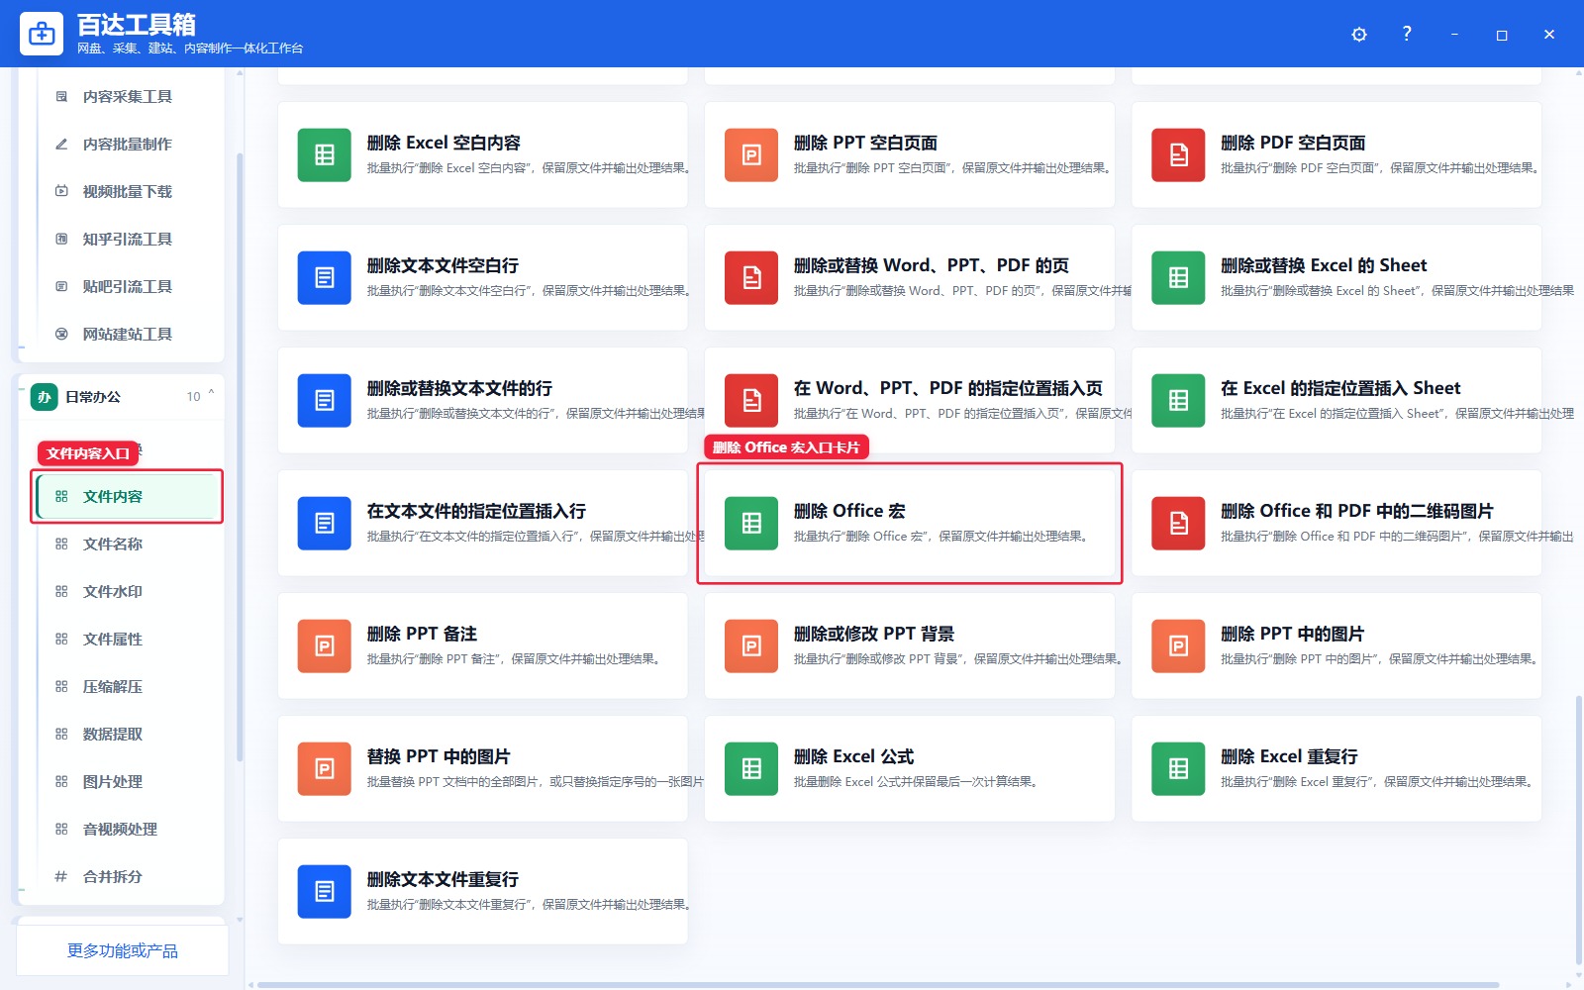Click the 删除或替换文本文件的行 blue icon
The width and height of the screenshot is (1584, 990).
325,401
